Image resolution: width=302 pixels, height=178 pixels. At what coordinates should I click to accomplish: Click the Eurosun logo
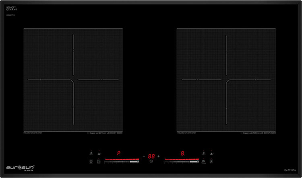[x=17, y=166]
